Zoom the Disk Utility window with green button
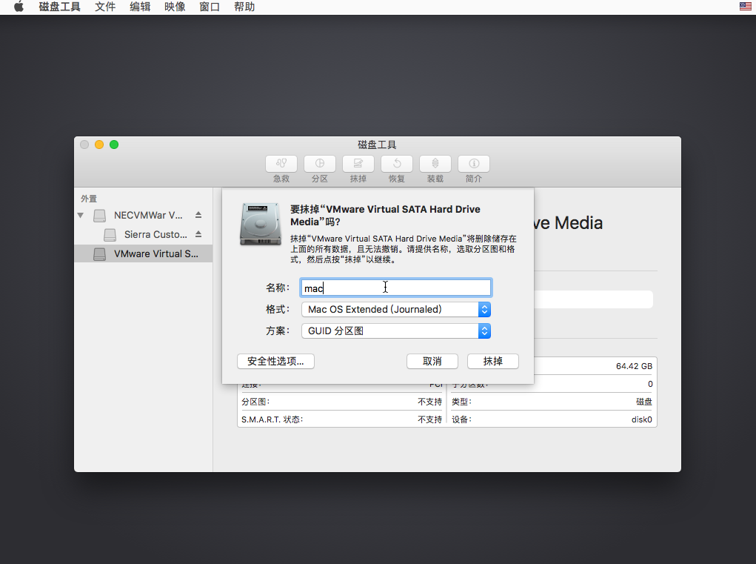The image size is (756, 564). [114, 145]
